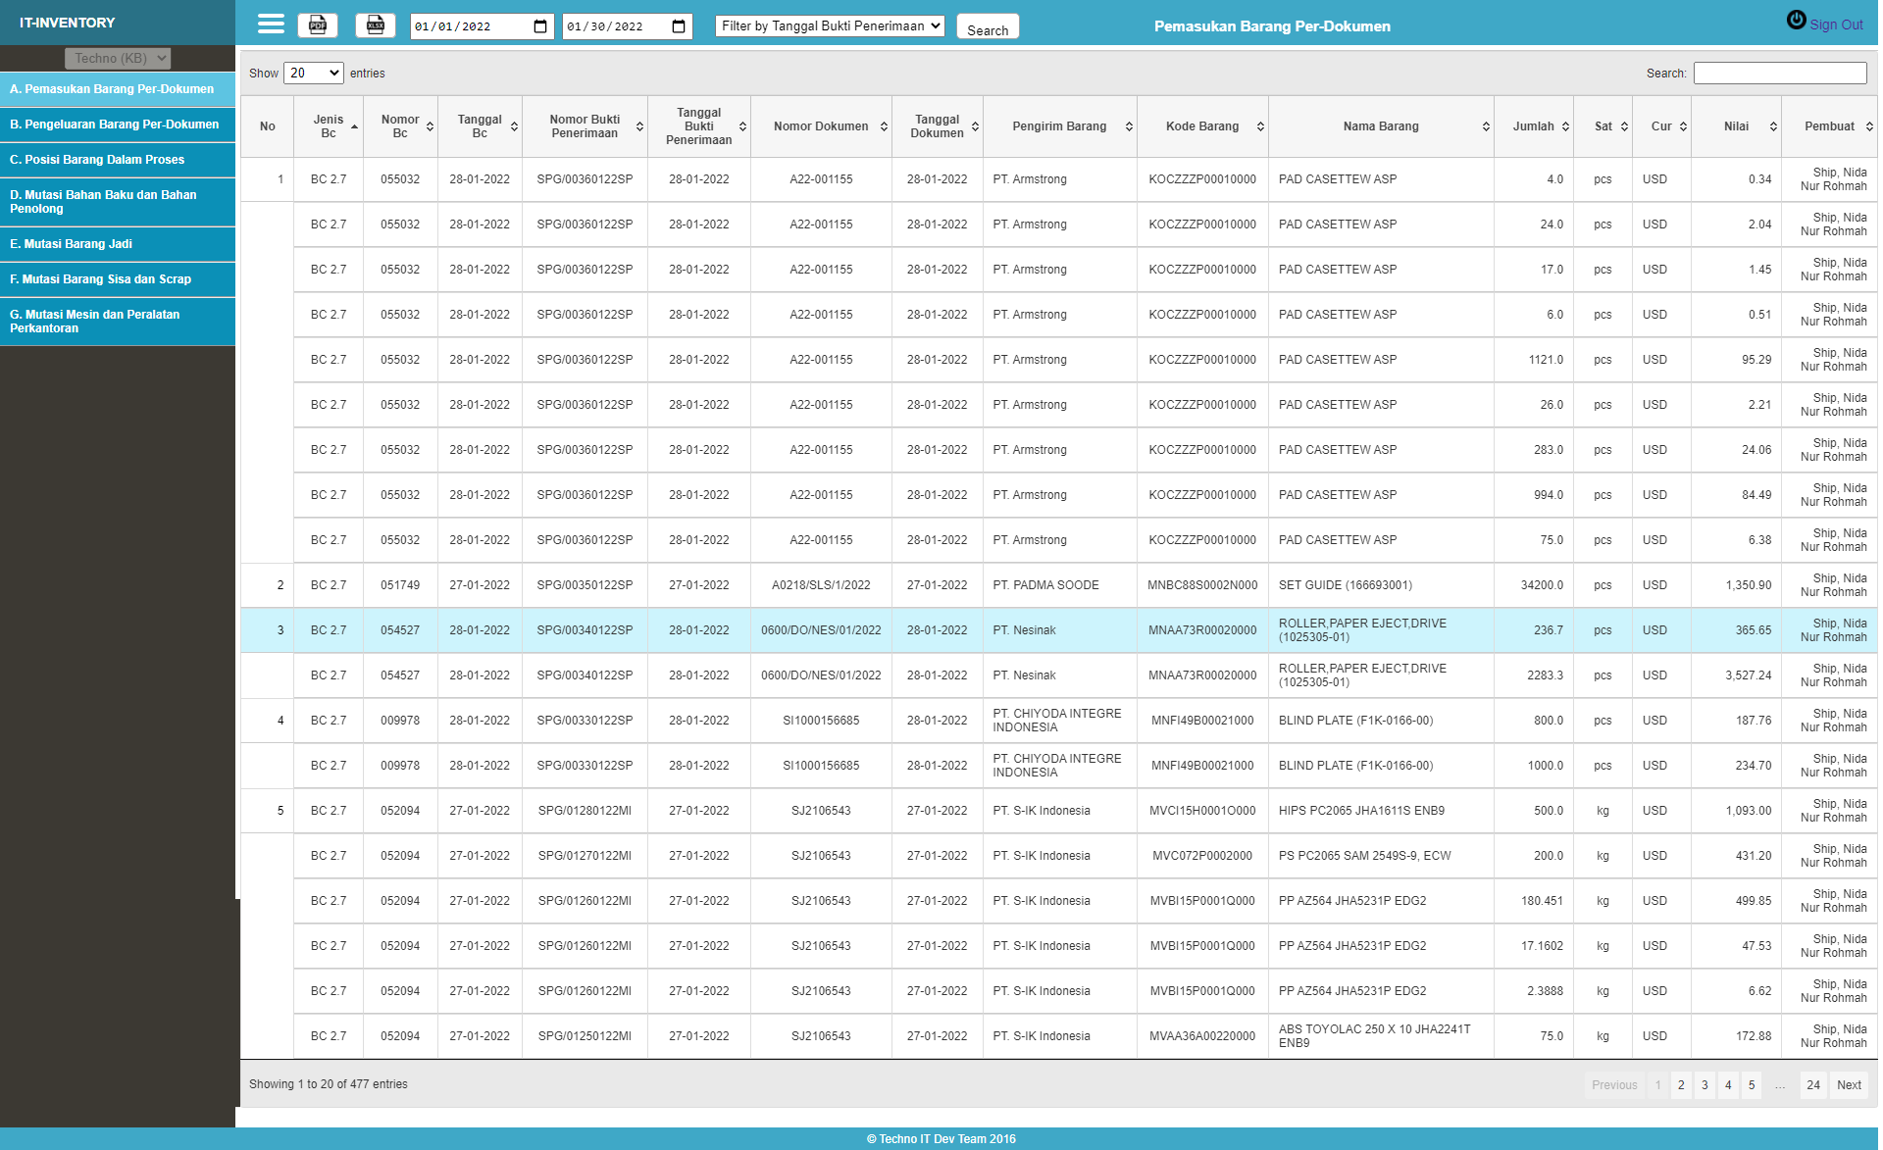
Task: Click HIPS PC2065 JHA1611S ENB9 item name
Action: (1361, 811)
